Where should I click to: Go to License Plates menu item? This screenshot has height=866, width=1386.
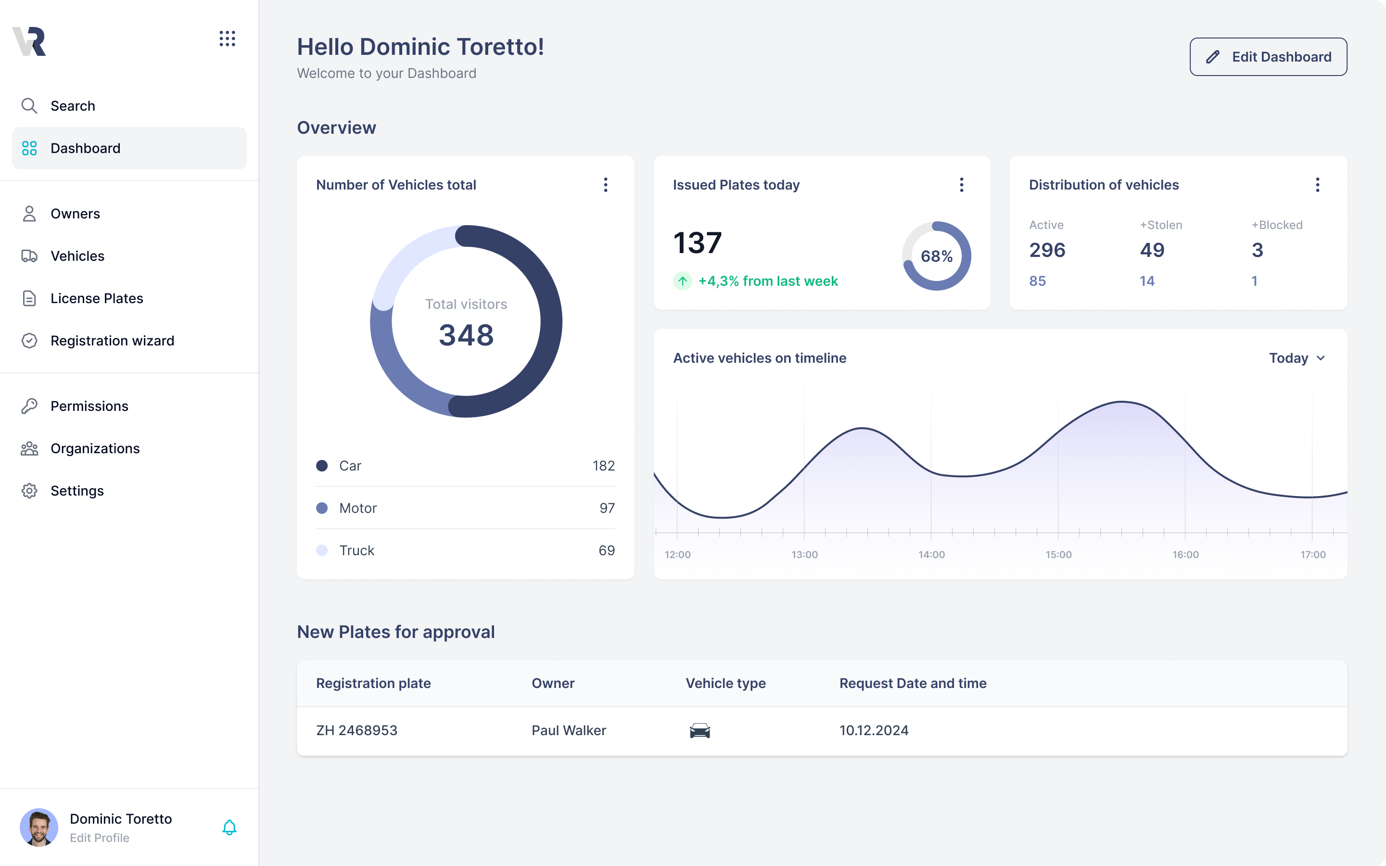[96, 298]
